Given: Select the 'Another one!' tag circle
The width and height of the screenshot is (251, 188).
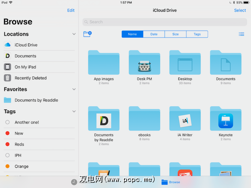Looking at the screenshot, I should [7, 122].
